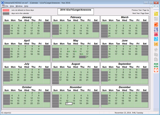160x115 pixels.
Task: Open the File menu
Action: coord(7,6)
